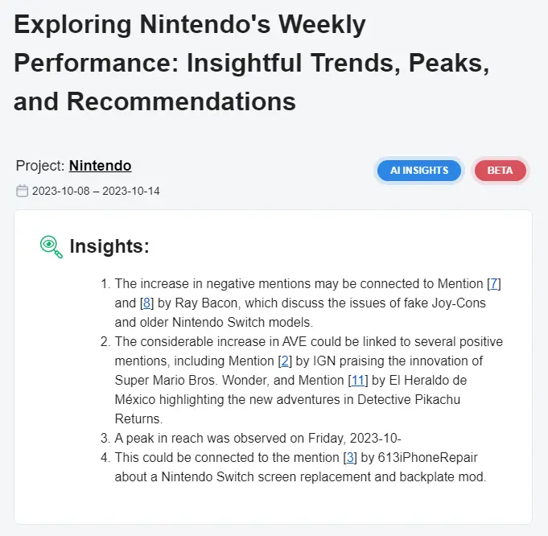Click the 2023-10-08 – 2023-10-14 date range

click(96, 192)
